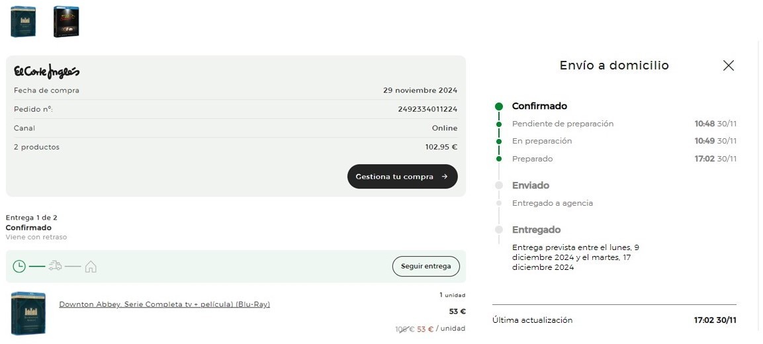The height and width of the screenshot is (344, 763).
Task: Click the Confirmado green timeline dot
Action: click(x=499, y=106)
